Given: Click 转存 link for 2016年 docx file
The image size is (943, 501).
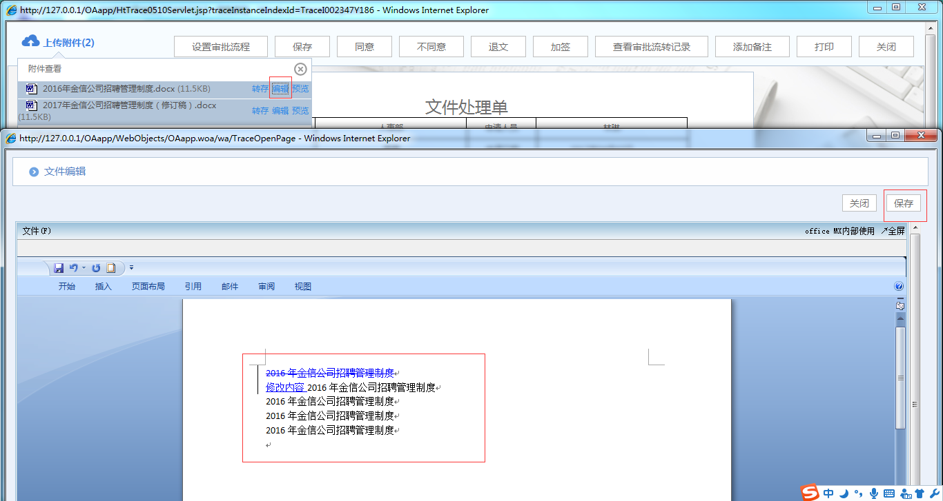Looking at the screenshot, I should tap(260, 89).
